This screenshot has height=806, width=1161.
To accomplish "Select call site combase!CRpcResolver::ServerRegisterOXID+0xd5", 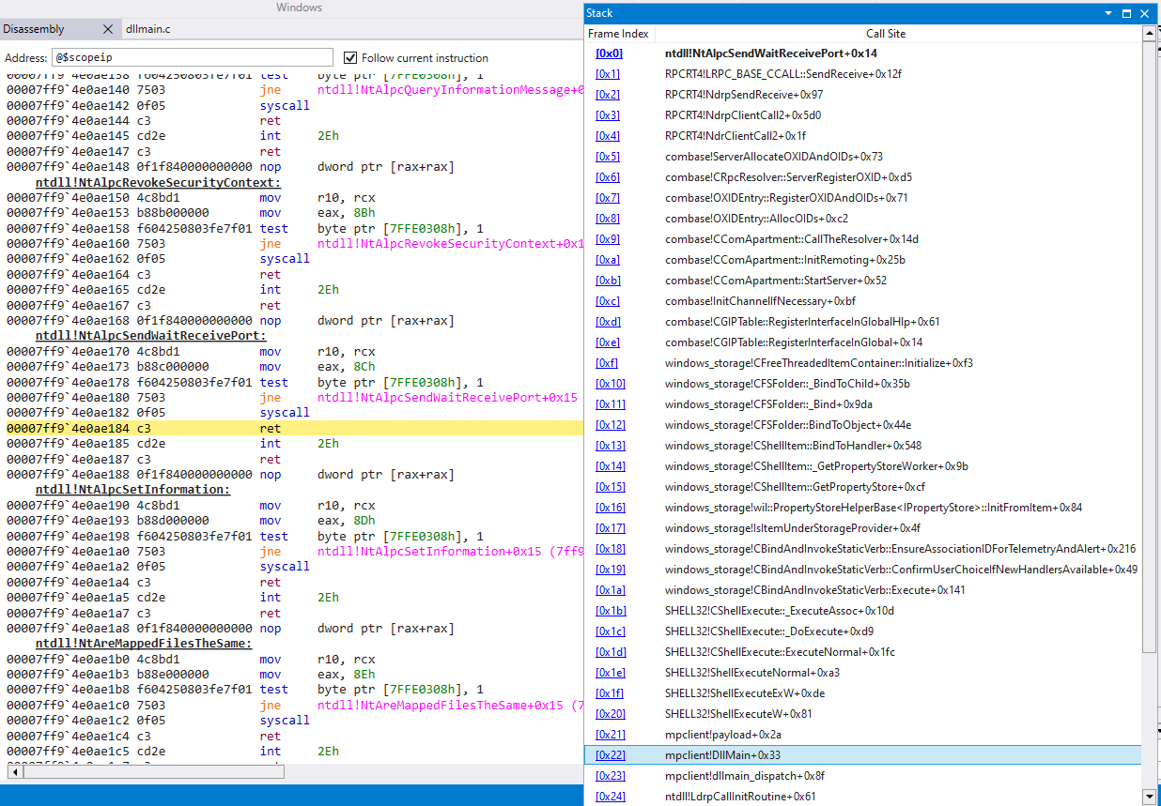I will point(788,177).
